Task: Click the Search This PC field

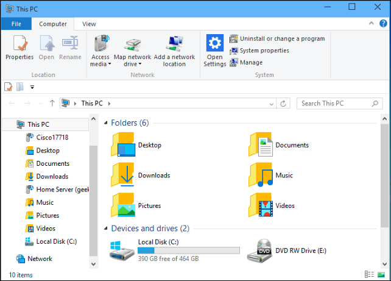Action: point(339,103)
